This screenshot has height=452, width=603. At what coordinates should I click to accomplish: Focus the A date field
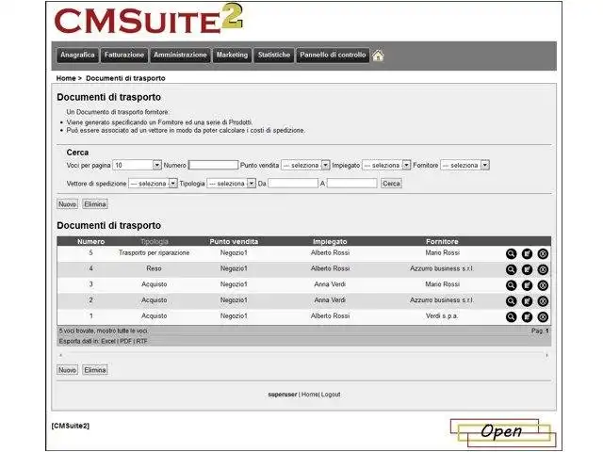coord(351,184)
